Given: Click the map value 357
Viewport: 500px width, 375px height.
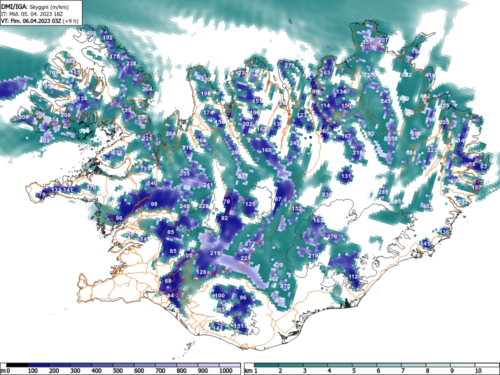Looking at the screenshot, I should coord(367,42).
